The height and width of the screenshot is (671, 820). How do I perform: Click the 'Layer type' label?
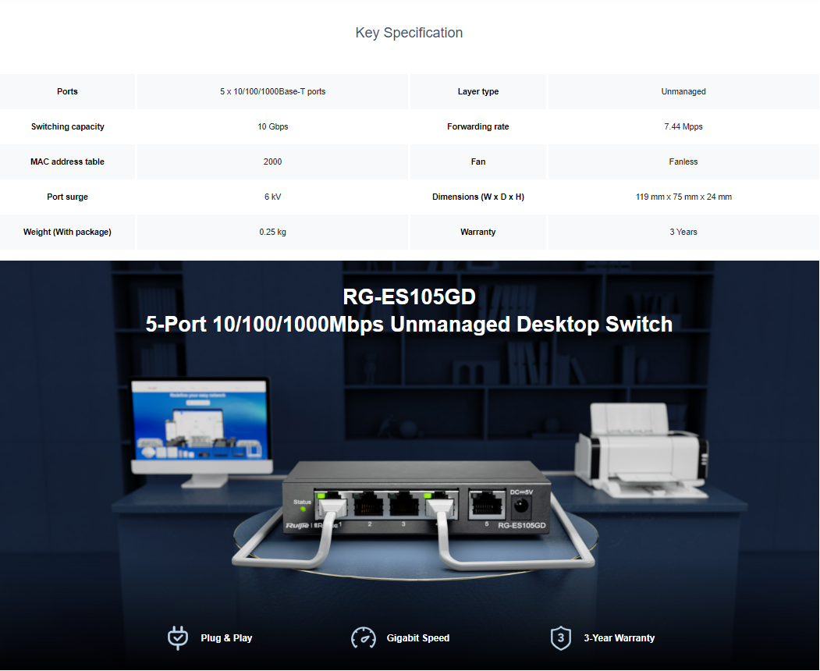click(478, 91)
